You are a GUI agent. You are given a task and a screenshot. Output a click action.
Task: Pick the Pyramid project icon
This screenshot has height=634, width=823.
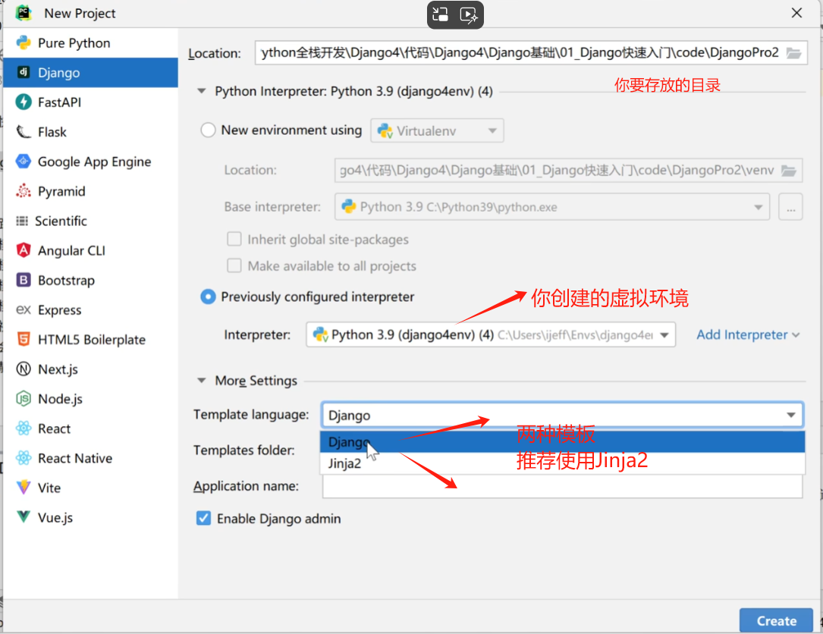pos(24,191)
